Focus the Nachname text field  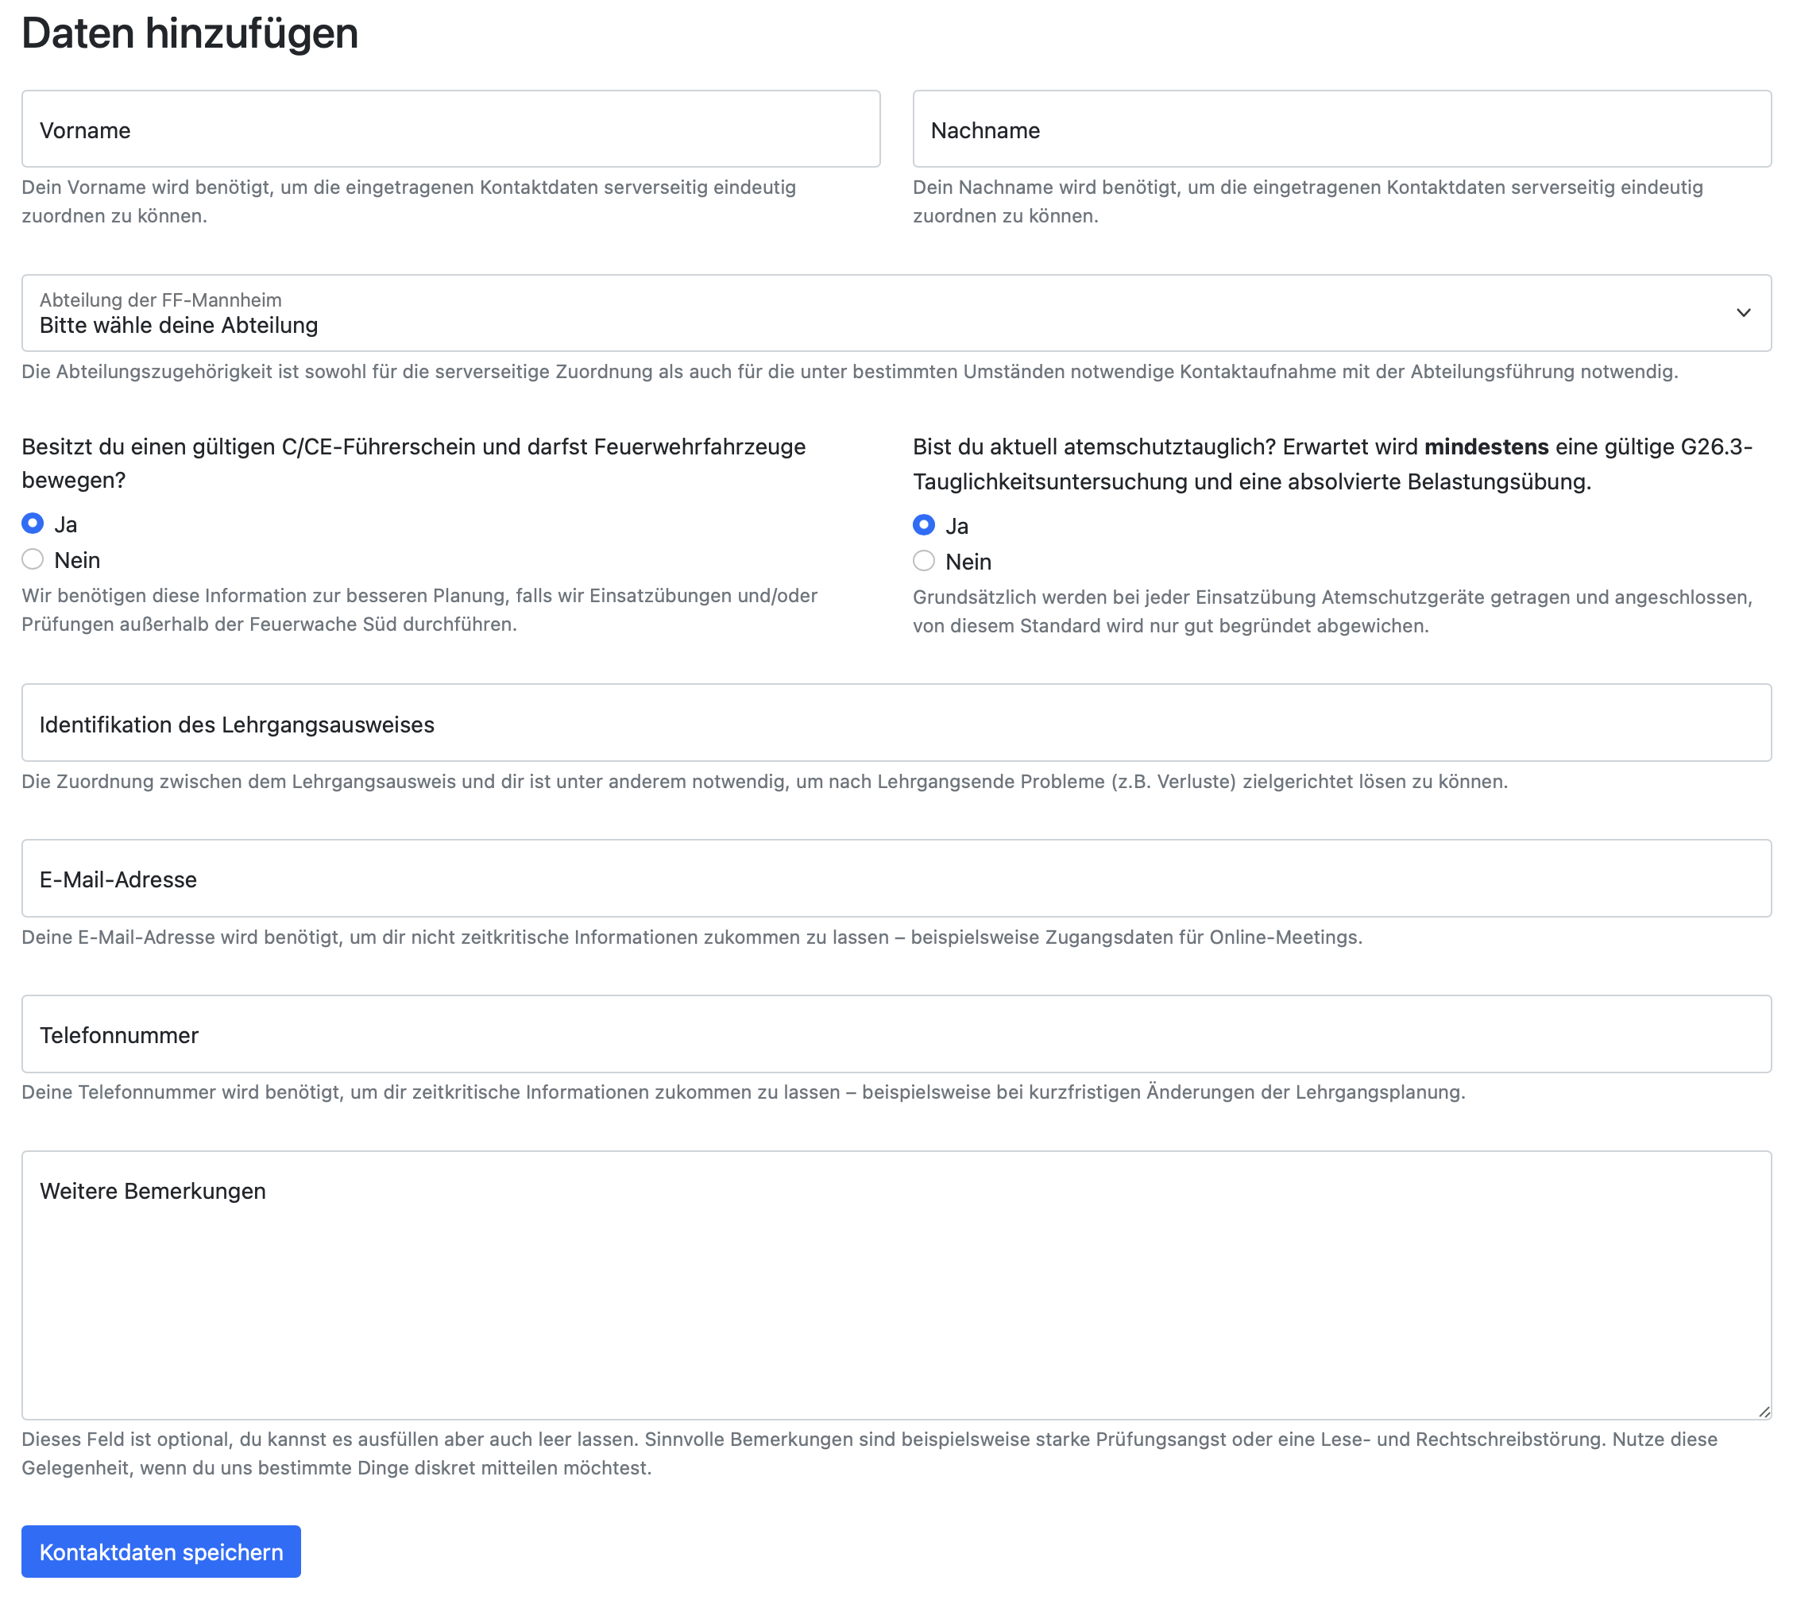pos(1342,129)
